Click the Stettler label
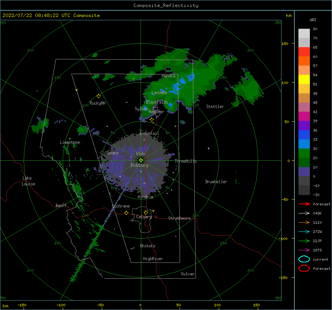The height and width of the screenshot is (310, 332). [x=215, y=107]
